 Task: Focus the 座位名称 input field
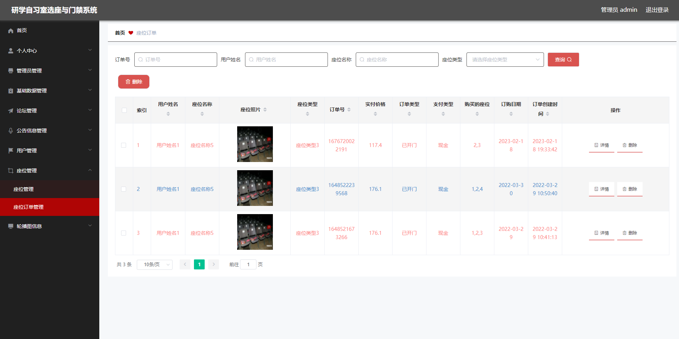[397, 60]
